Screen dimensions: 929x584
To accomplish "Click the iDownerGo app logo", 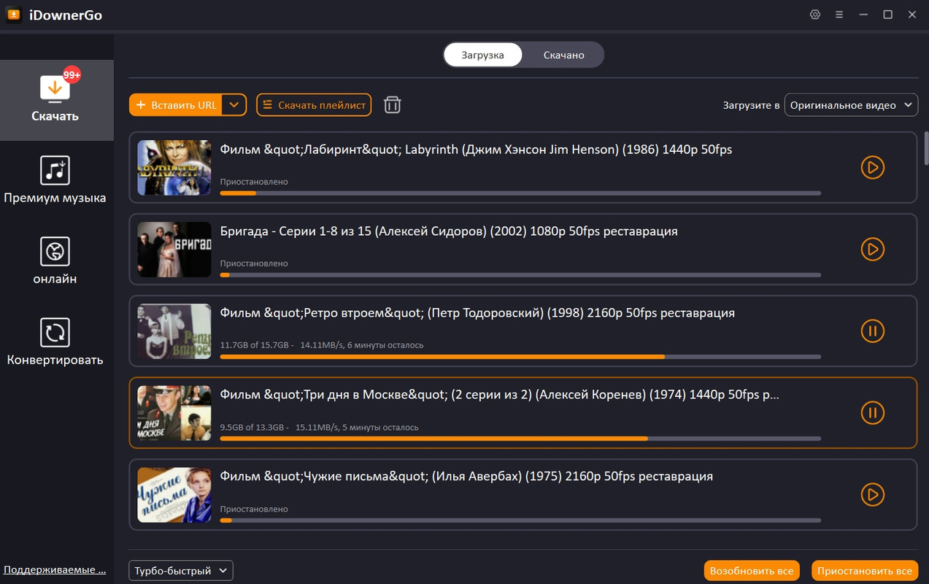I will click(13, 15).
